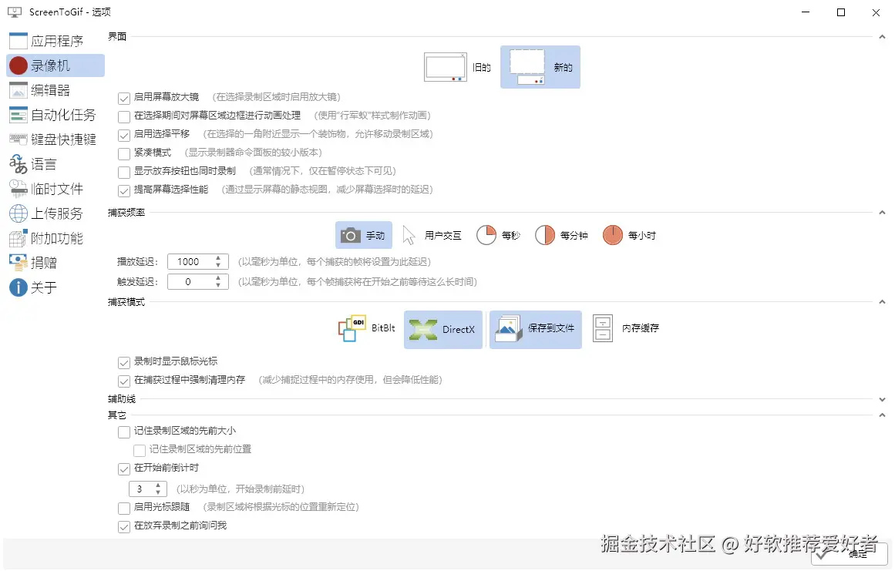Open the 附加功能 extras icon

point(19,238)
